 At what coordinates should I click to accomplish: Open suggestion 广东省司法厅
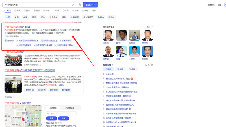coord(66,41)
